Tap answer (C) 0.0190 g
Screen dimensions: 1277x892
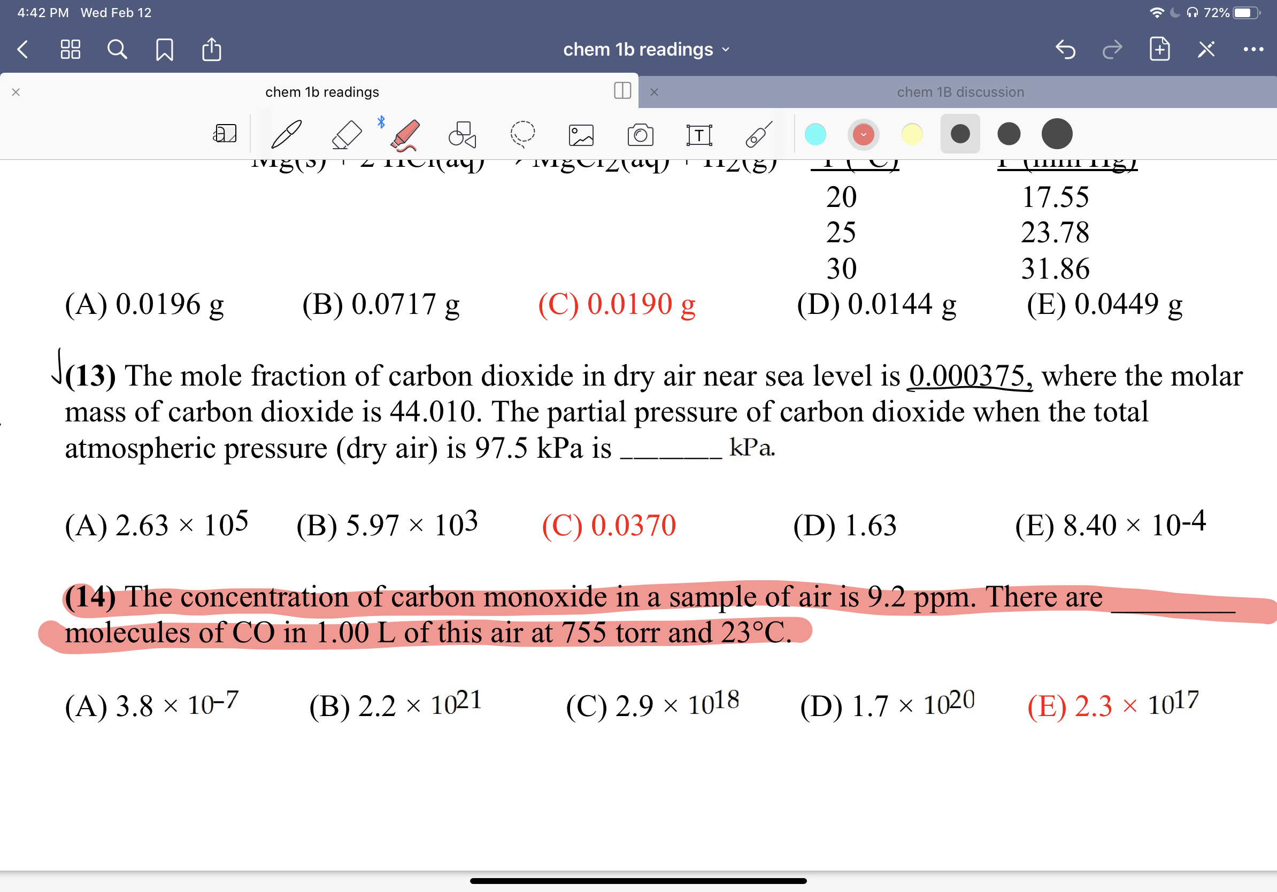pos(616,305)
